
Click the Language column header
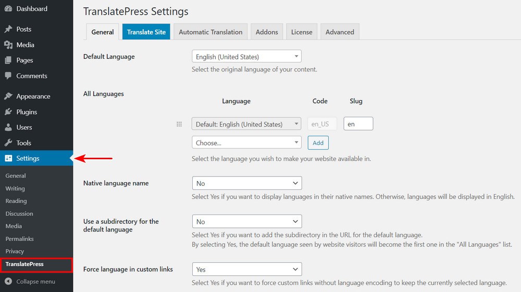click(236, 101)
